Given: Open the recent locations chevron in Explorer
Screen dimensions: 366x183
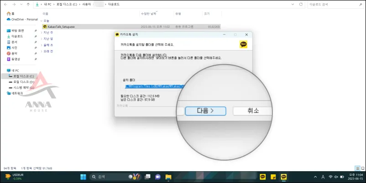Looking at the screenshot, I should [21, 5].
